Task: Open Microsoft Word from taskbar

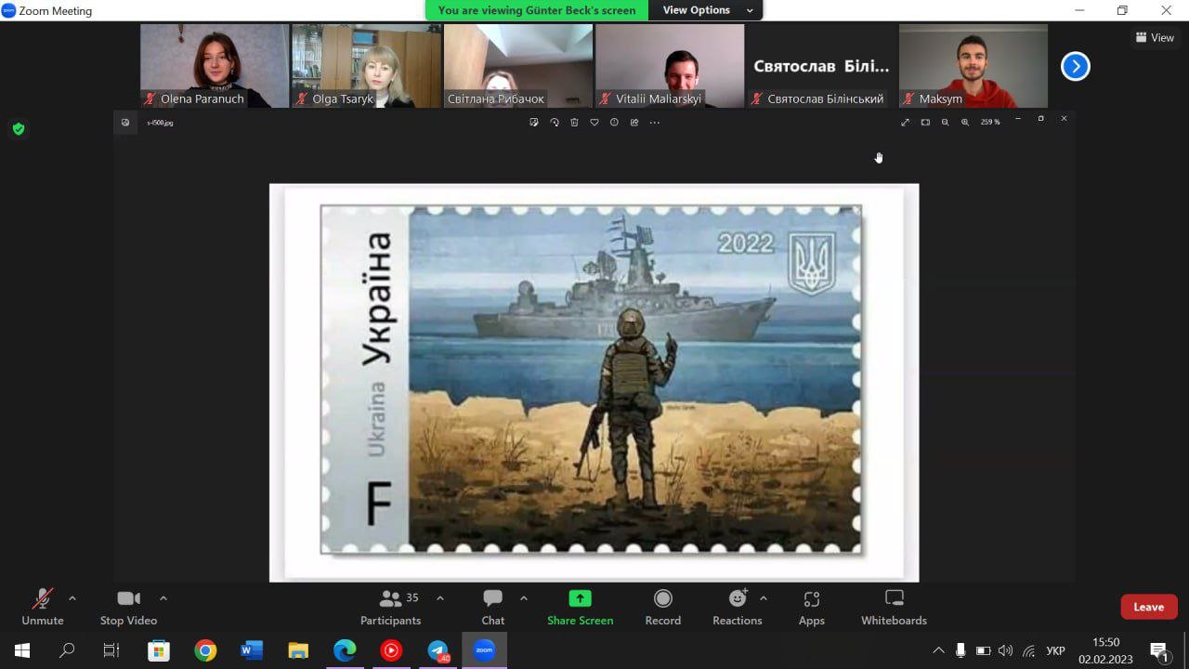Action: pyautogui.click(x=252, y=650)
